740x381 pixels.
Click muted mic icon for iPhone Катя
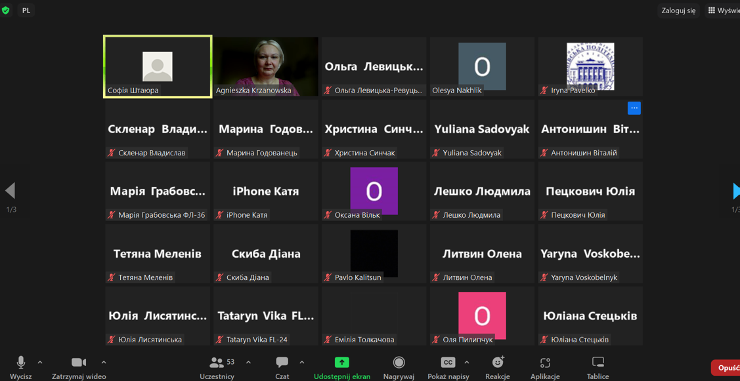coord(220,215)
